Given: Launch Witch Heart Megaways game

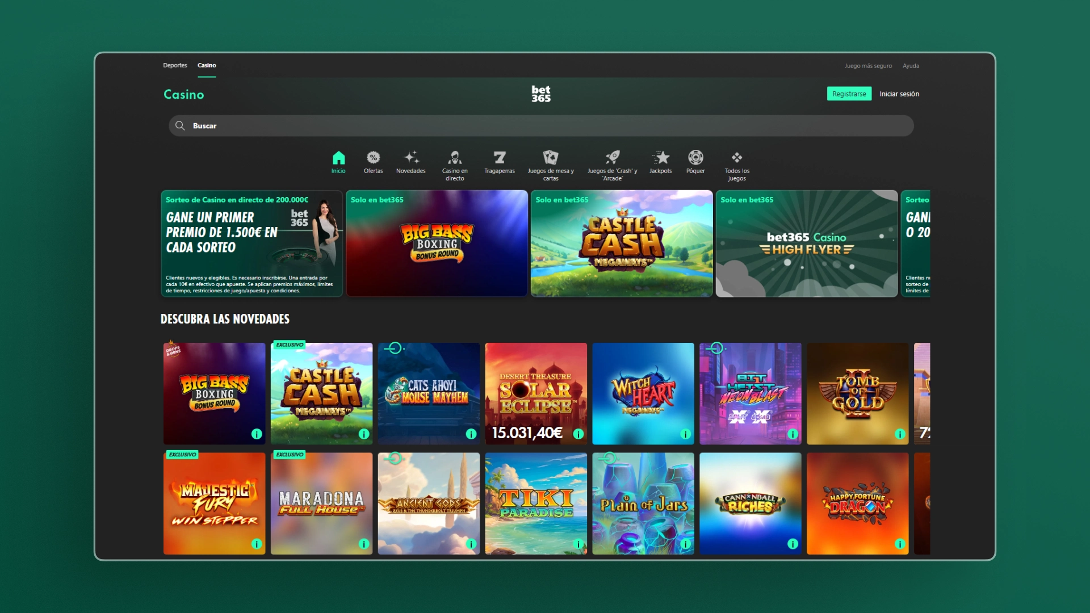Looking at the screenshot, I should pyautogui.click(x=643, y=393).
